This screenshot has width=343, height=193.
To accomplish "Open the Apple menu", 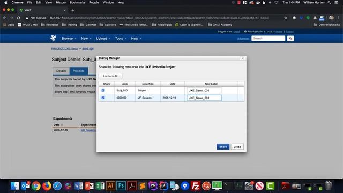I will tap(6, 2).
